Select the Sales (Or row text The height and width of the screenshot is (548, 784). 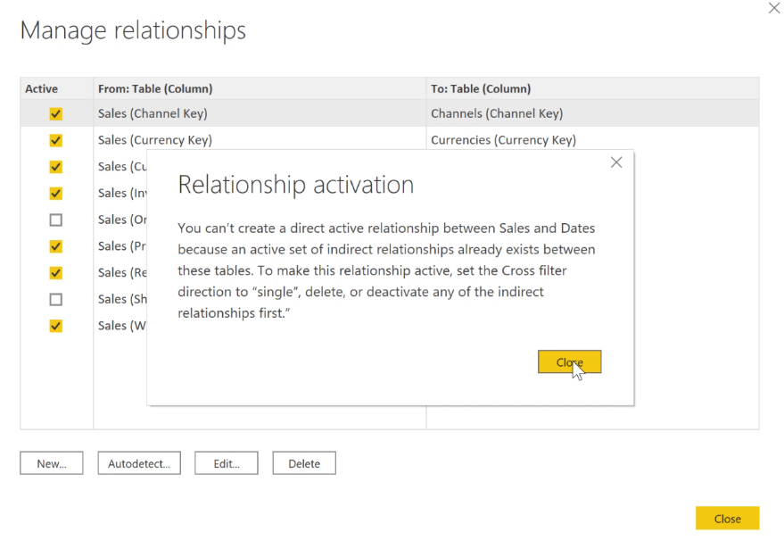[x=122, y=220]
